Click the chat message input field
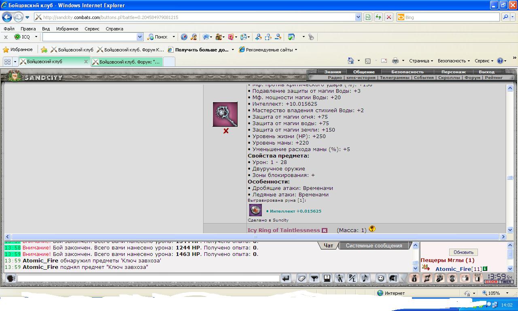The height and width of the screenshot is (311, 518). point(149,278)
